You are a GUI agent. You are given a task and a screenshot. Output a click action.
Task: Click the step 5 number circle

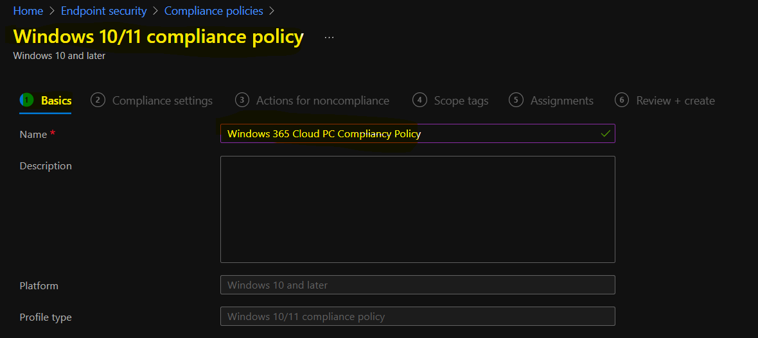coord(516,100)
